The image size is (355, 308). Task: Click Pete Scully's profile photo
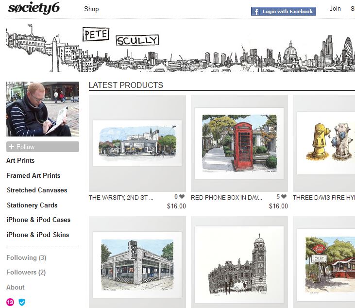pos(43,109)
